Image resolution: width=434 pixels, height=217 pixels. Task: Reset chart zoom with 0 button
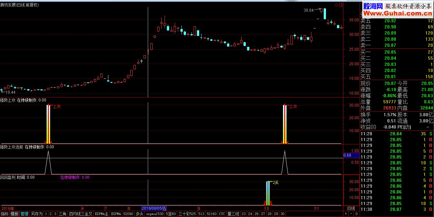(x=356, y=214)
